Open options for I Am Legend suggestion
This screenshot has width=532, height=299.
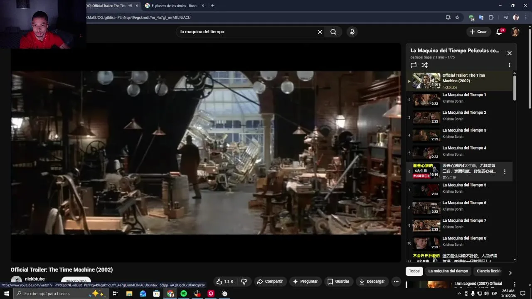point(515,284)
